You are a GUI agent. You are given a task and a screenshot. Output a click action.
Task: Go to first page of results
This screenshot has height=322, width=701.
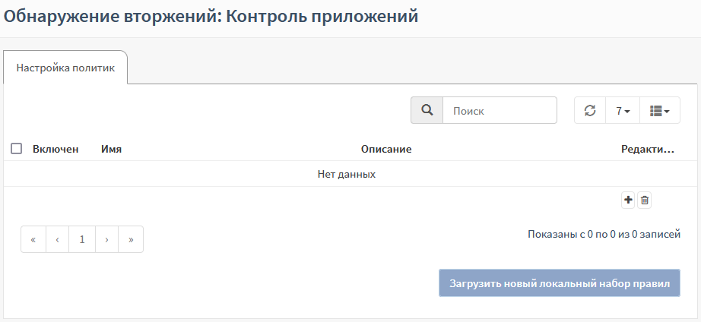pyautogui.click(x=33, y=239)
